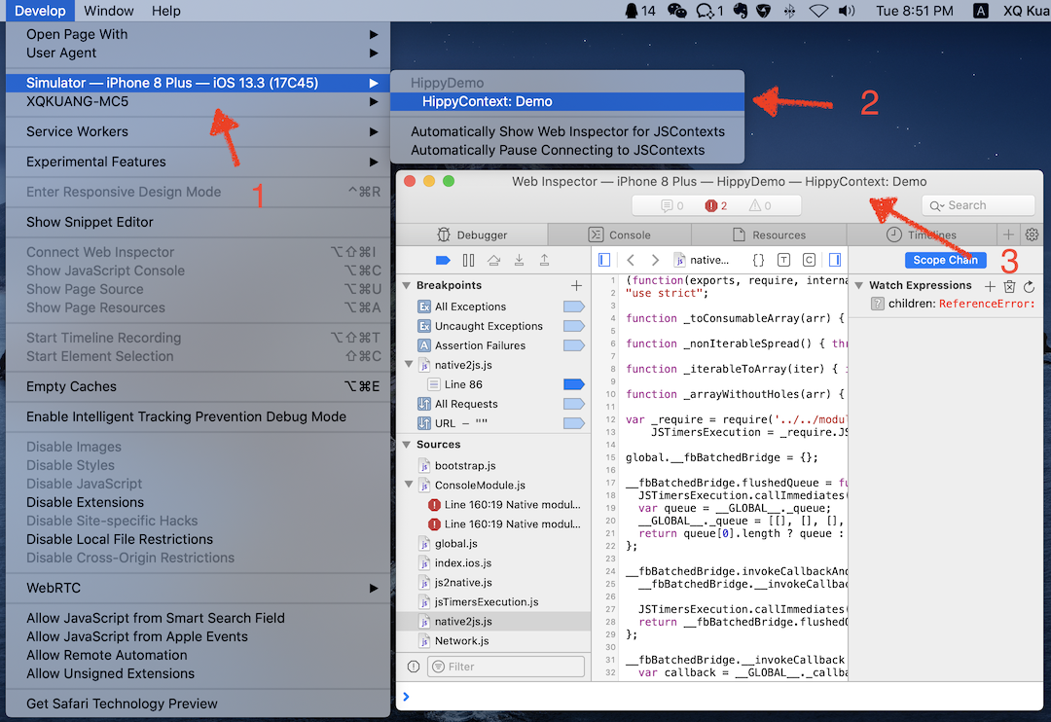Open global.js in Sources
Image resolution: width=1051 pixels, height=722 pixels.
point(493,543)
